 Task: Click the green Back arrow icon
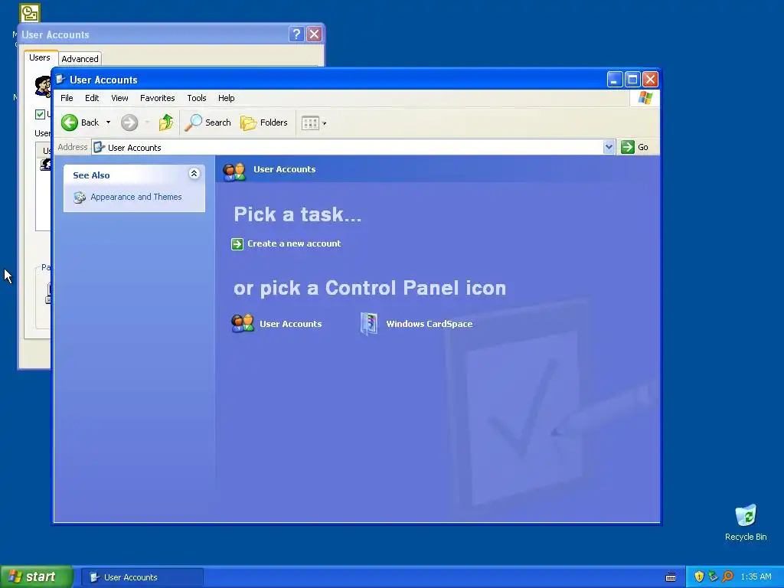(x=70, y=122)
